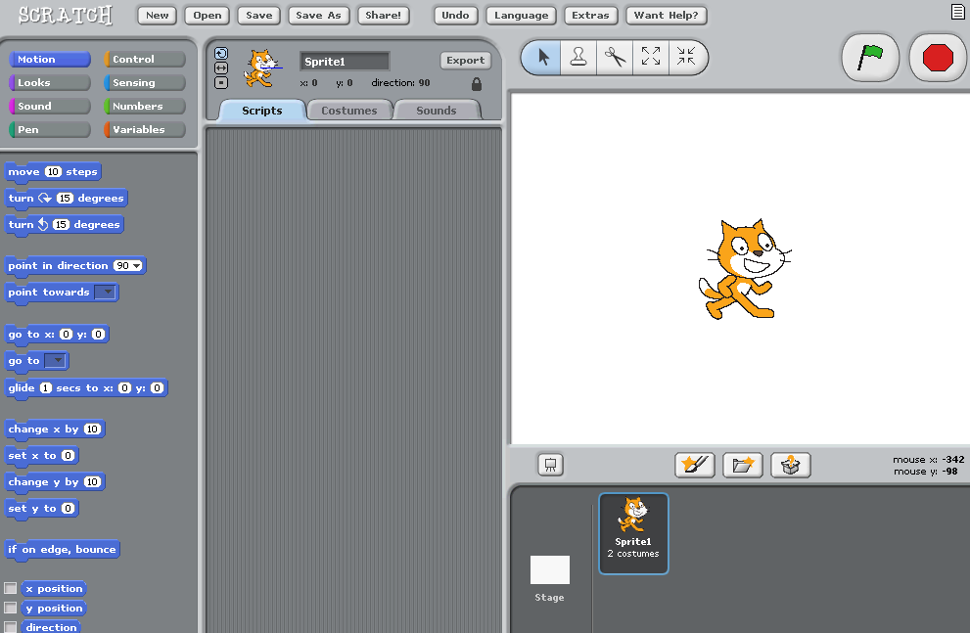Select the Variables block category
The height and width of the screenshot is (633, 970).
pyautogui.click(x=145, y=130)
